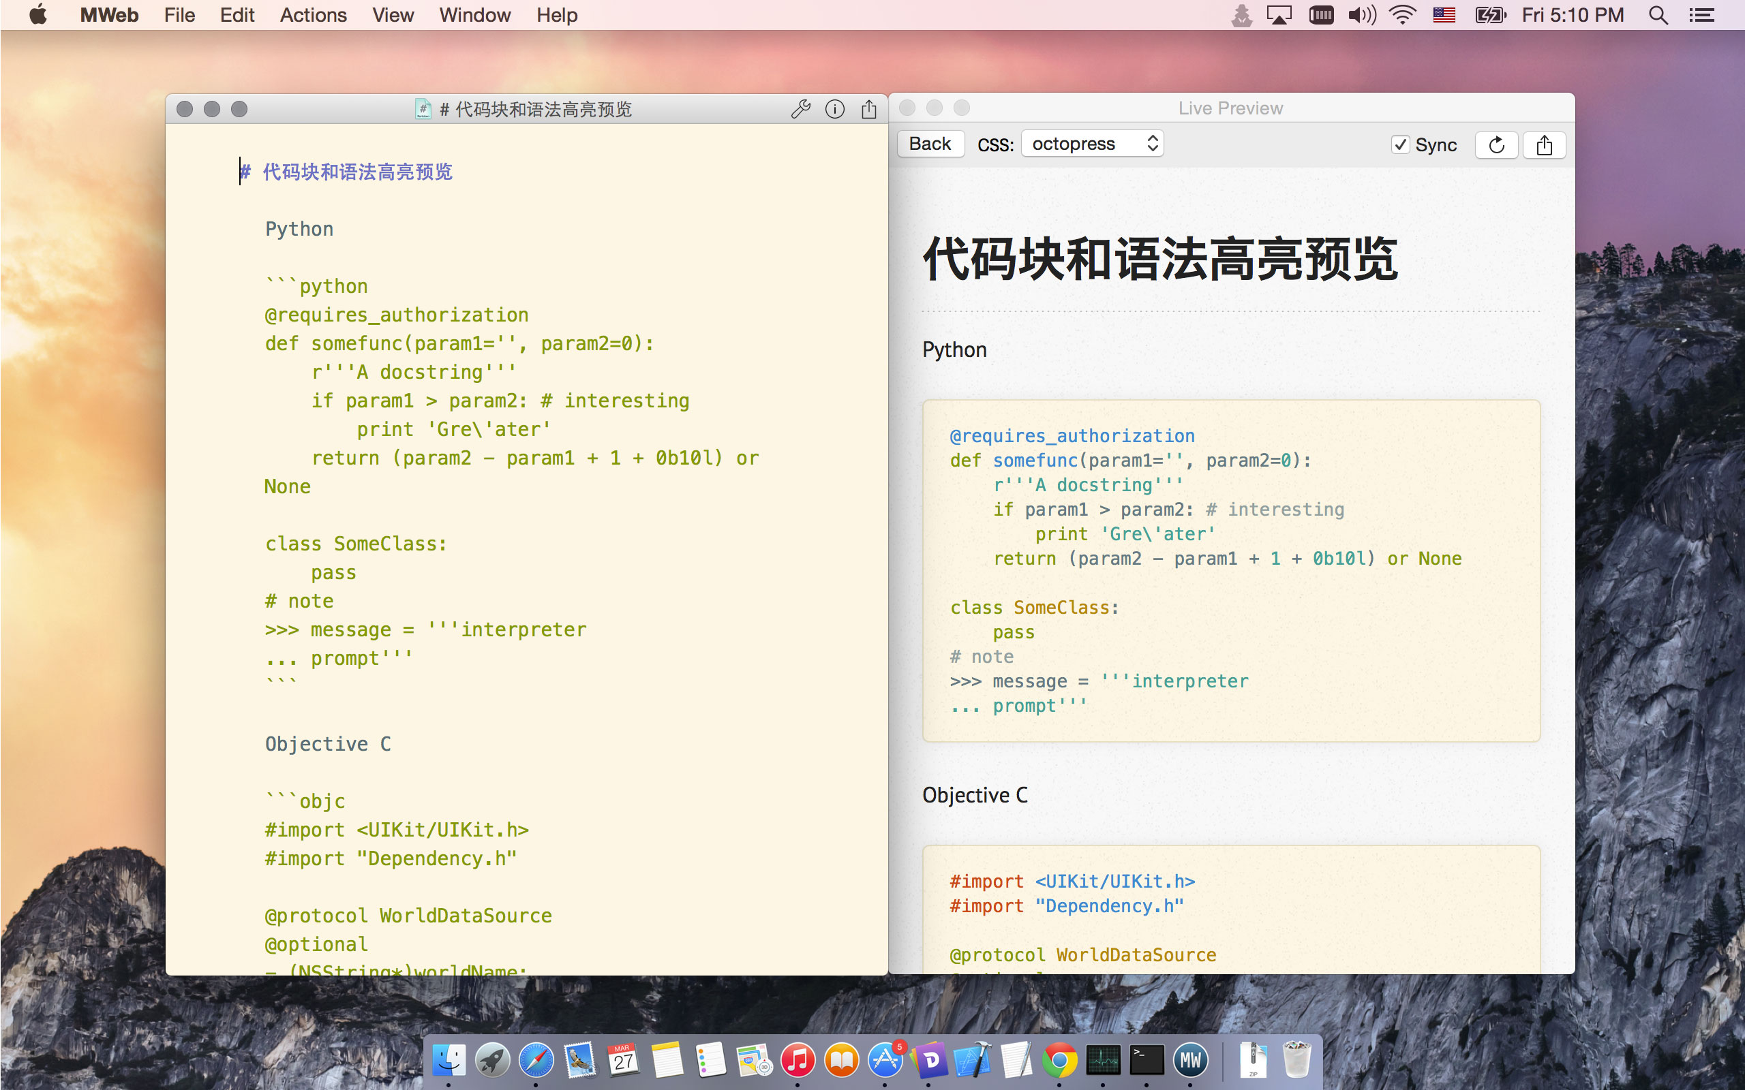1745x1090 pixels.
Task: Open Notification Center list icon
Action: (x=1701, y=15)
